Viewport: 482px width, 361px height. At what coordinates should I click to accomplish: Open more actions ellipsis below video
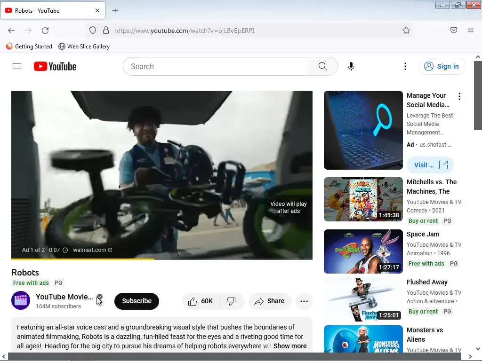click(x=304, y=301)
